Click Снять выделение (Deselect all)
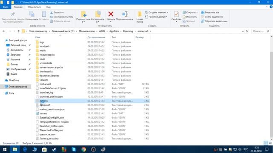 pyautogui.click(x=212, y=17)
